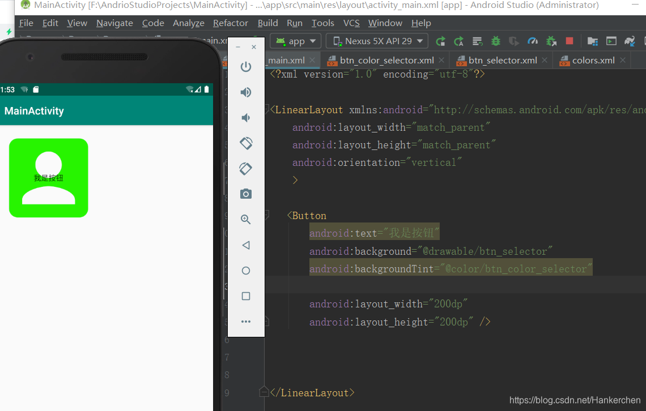The height and width of the screenshot is (411, 646).
Task: Tap the emulator Back triangle button
Action: click(246, 245)
